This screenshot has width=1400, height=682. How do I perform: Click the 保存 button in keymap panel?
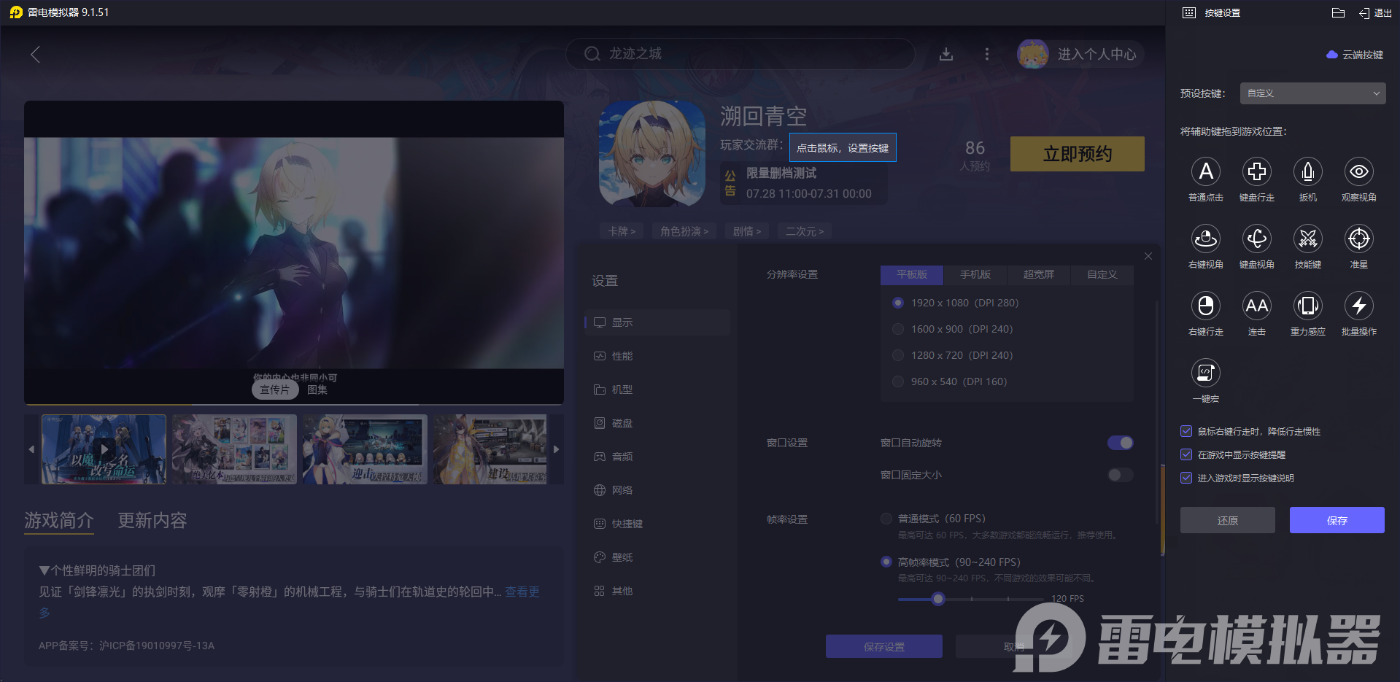pyautogui.click(x=1337, y=520)
